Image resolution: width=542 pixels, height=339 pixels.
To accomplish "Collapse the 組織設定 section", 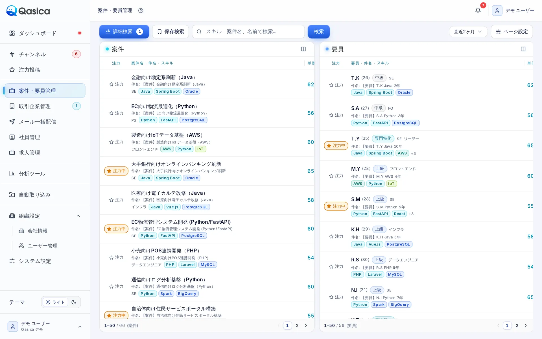I will point(78,216).
